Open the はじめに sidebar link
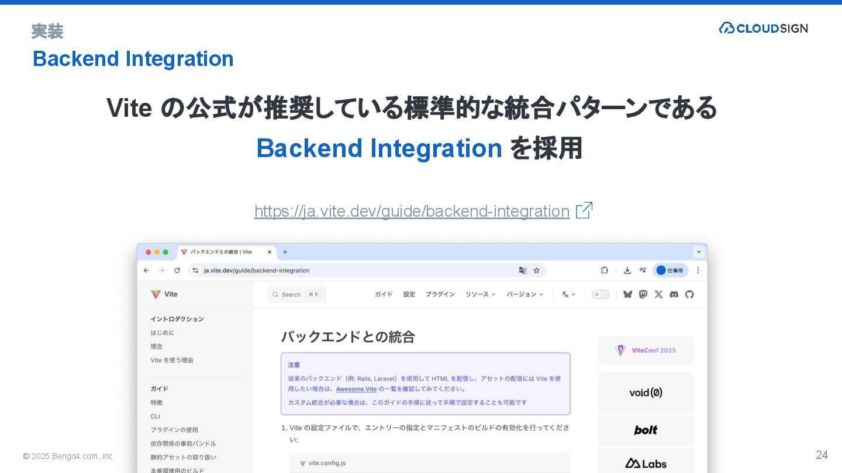The height and width of the screenshot is (473, 842). [162, 333]
